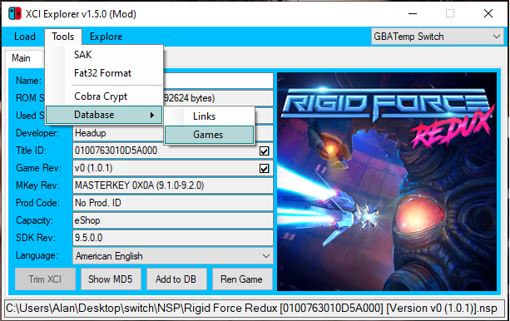Open Links in the Database submenu
Viewport: 510px width, 321px height.
click(x=210, y=116)
